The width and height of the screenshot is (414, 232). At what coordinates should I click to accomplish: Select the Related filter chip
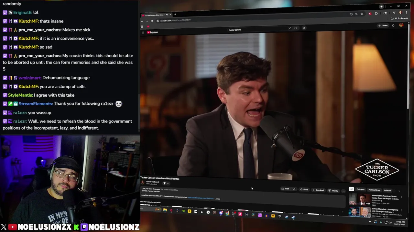tap(387, 190)
